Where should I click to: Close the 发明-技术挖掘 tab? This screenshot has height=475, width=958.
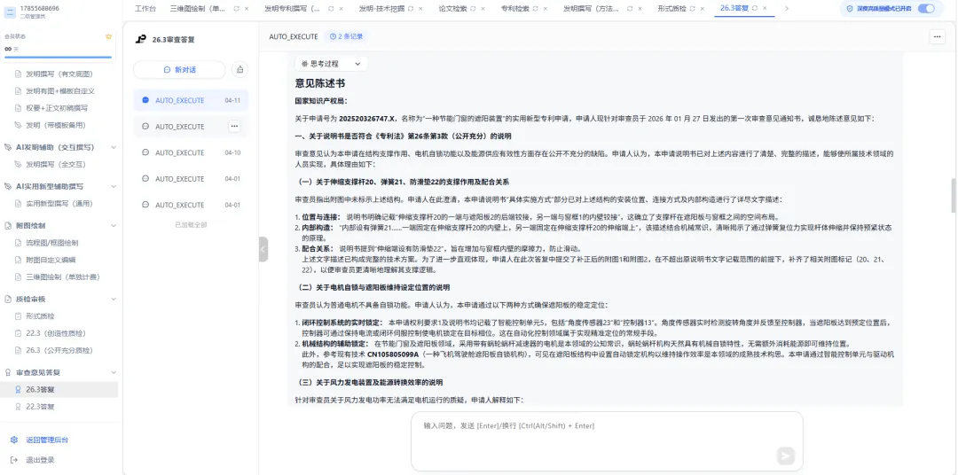point(420,9)
